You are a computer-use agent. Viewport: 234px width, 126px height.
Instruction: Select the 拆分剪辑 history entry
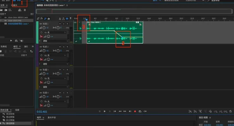point(10,120)
